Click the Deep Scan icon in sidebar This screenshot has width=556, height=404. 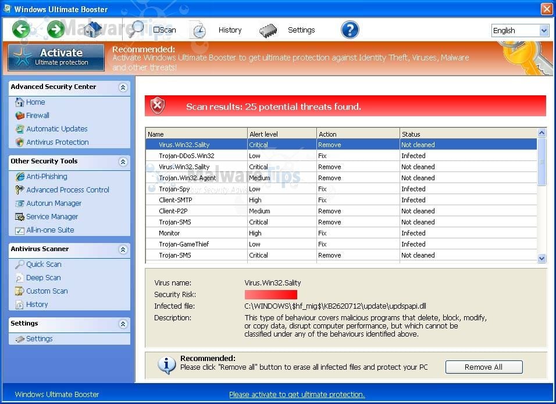point(20,278)
